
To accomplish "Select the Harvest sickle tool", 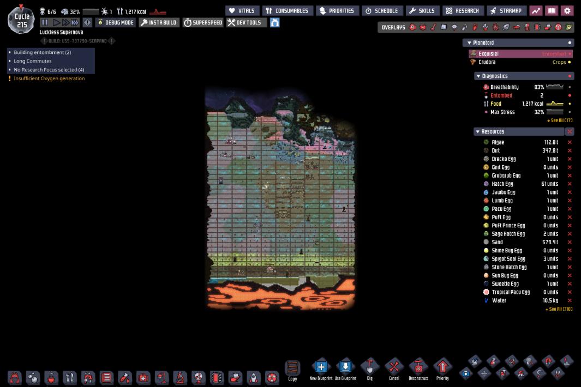I will click(x=539, y=374).
